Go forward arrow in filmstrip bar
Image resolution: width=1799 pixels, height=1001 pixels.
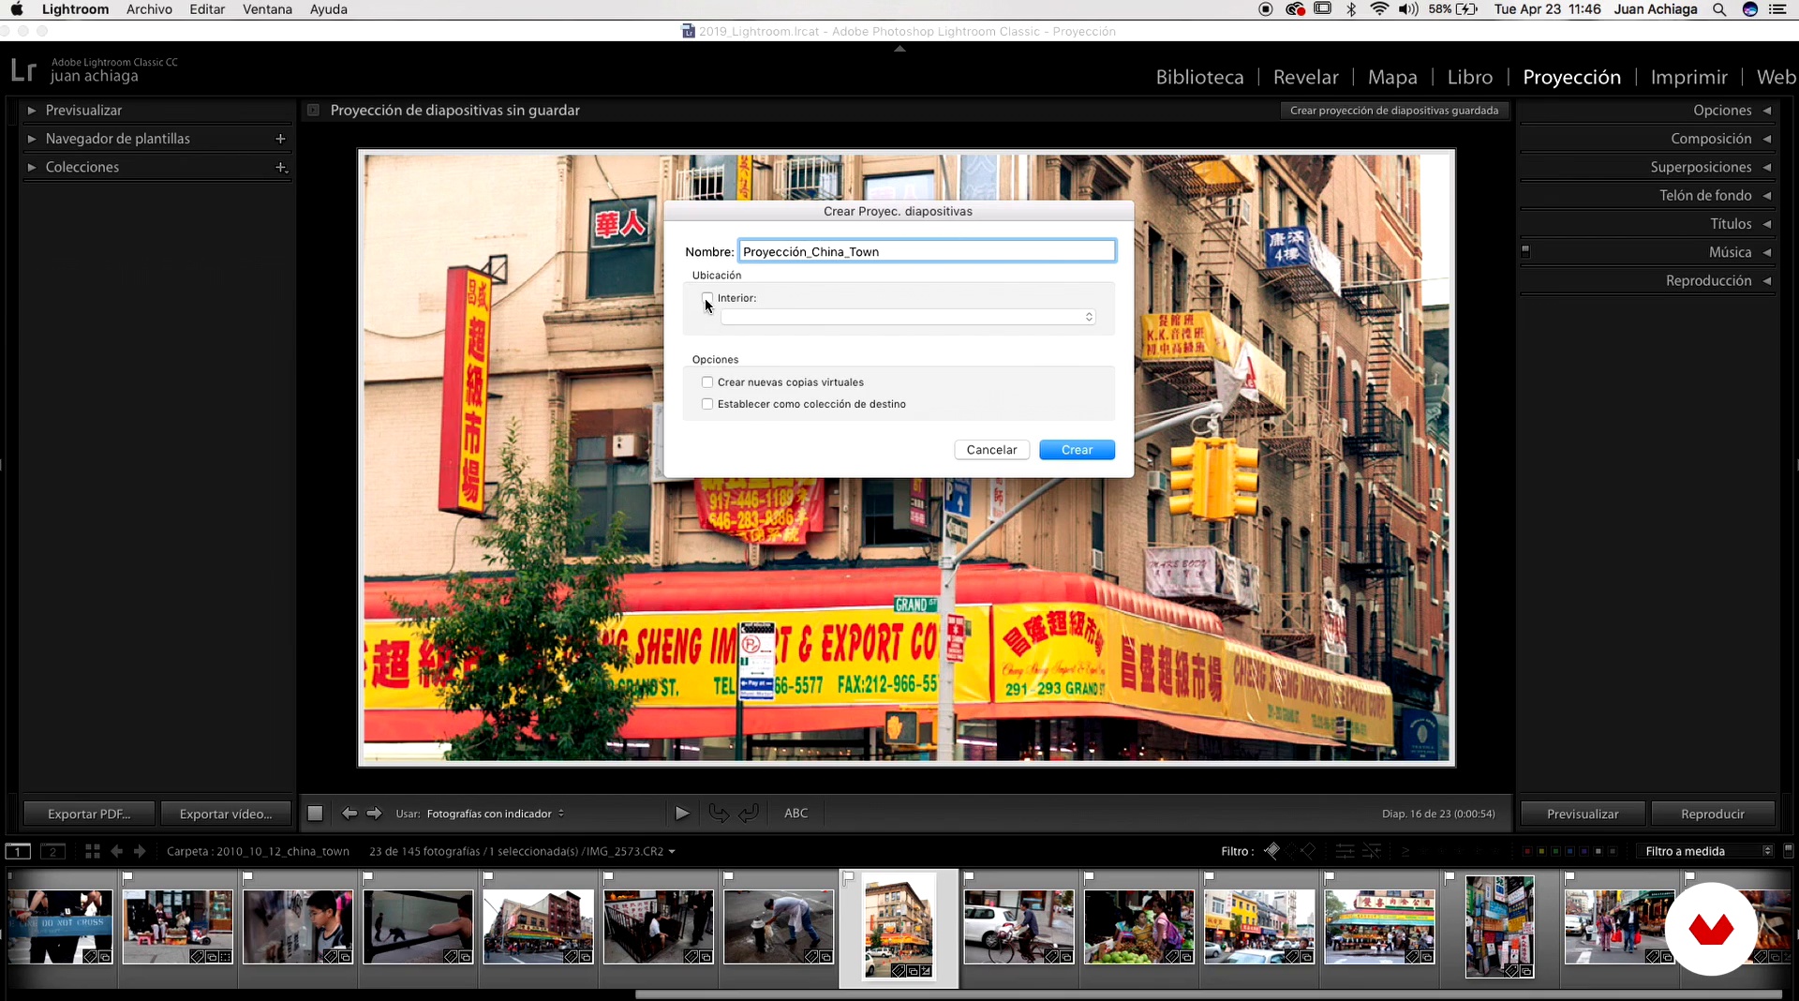pyautogui.click(x=140, y=851)
